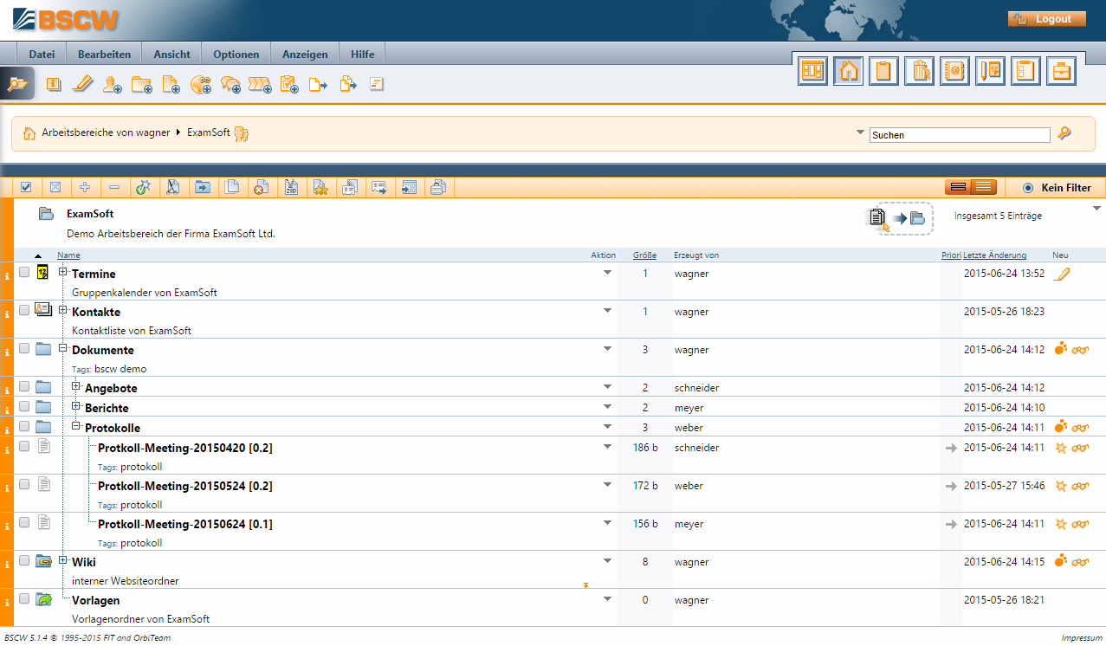Check the box for Angebote row

click(24, 387)
